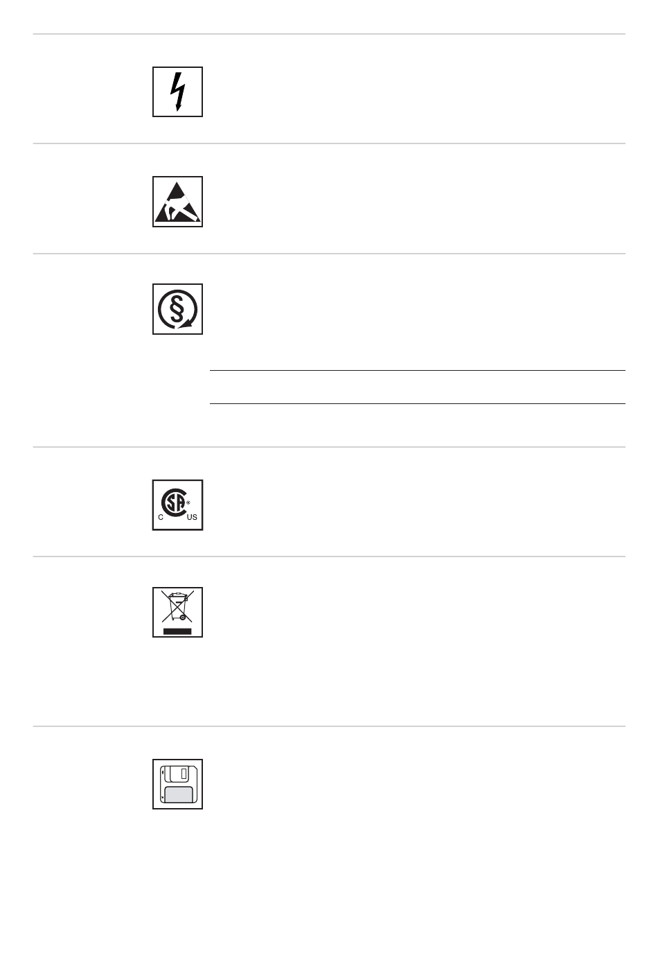658x955 pixels.
Task: Click the upper short line below section icon
Action: (418, 371)
